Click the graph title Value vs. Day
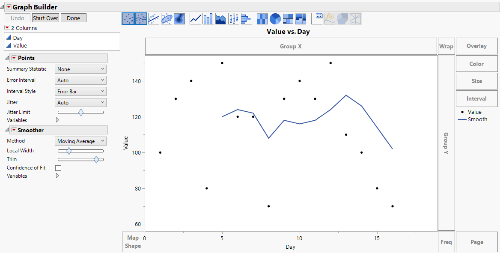The height and width of the screenshot is (253, 500). pyautogui.click(x=288, y=32)
